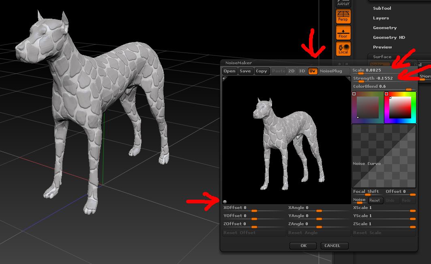Adjust the Strength -0.1552 slider
Viewport: 431px width, 264px height.
pyautogui.click(x=384, y=79)
